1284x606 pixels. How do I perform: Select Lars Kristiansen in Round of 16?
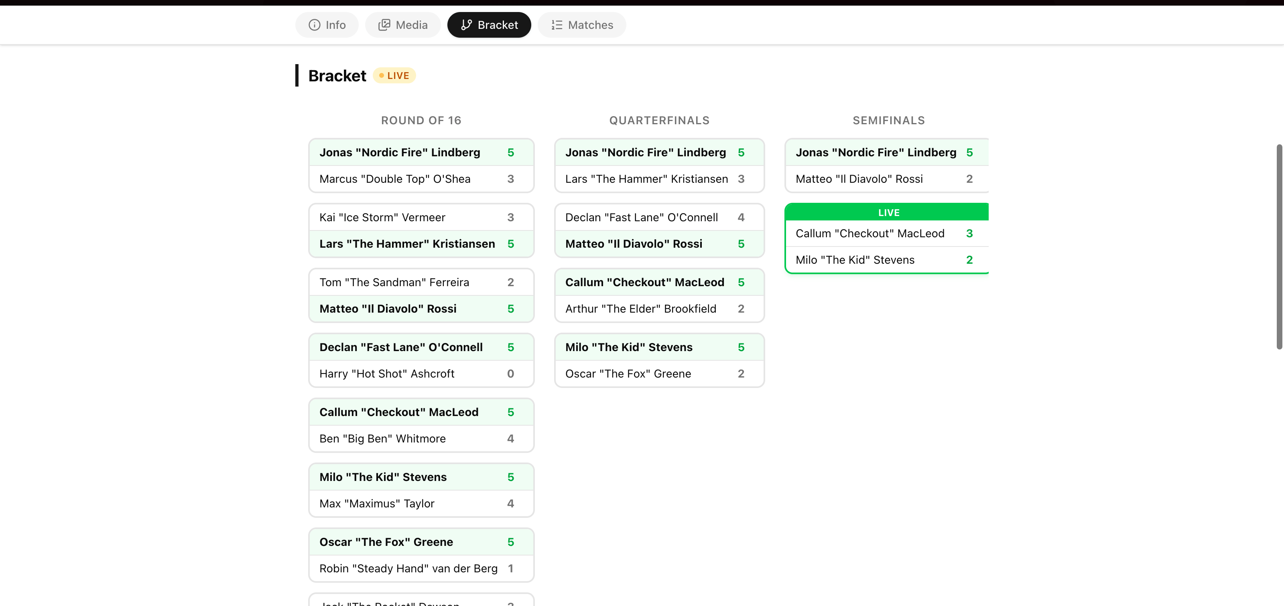[x=421, y=244]
